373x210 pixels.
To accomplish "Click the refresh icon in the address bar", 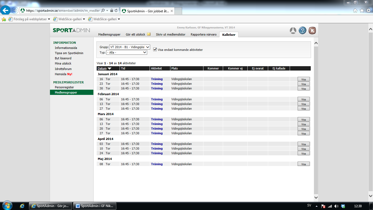I will point(116,11).
